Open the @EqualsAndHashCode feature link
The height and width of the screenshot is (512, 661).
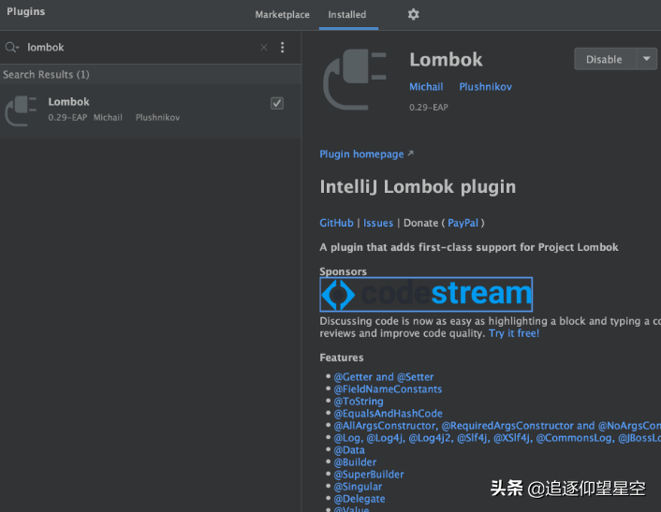[389, 414]
